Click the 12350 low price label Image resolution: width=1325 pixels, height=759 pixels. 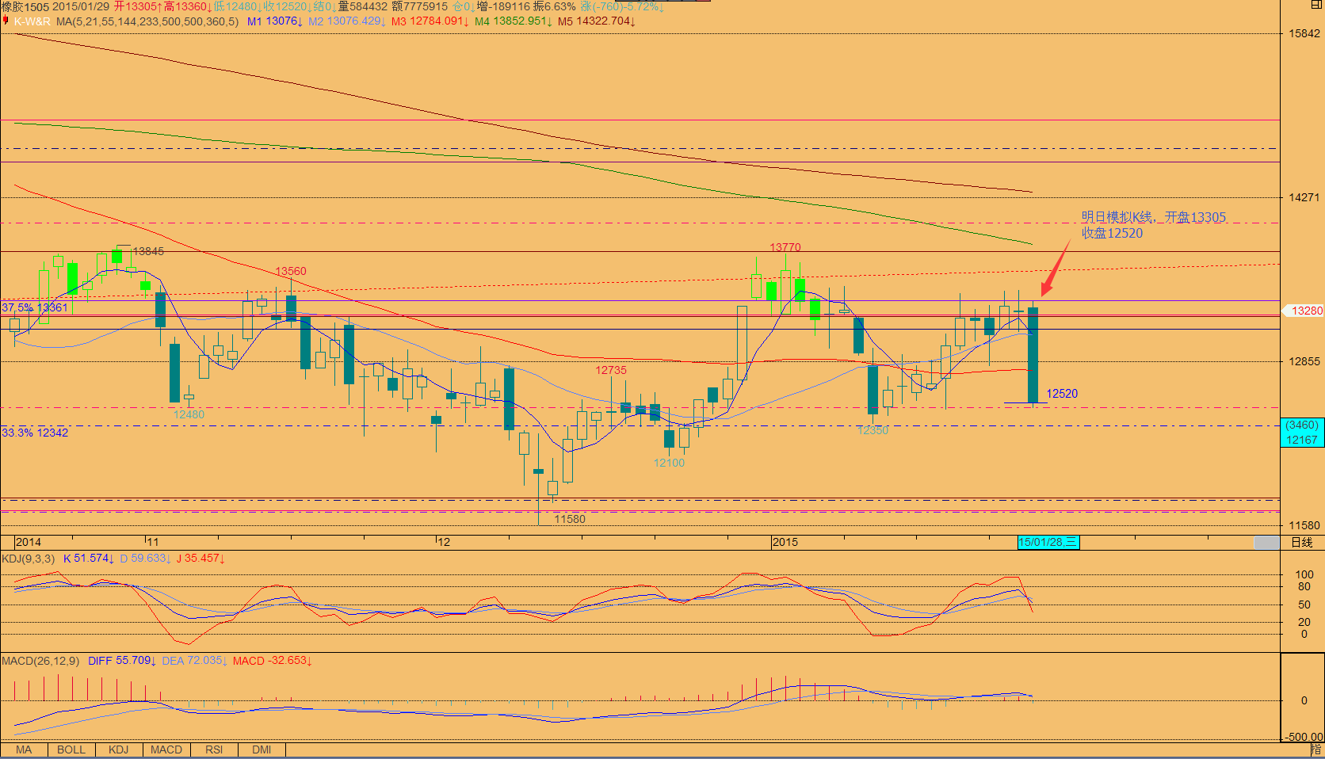click(873, 430)
